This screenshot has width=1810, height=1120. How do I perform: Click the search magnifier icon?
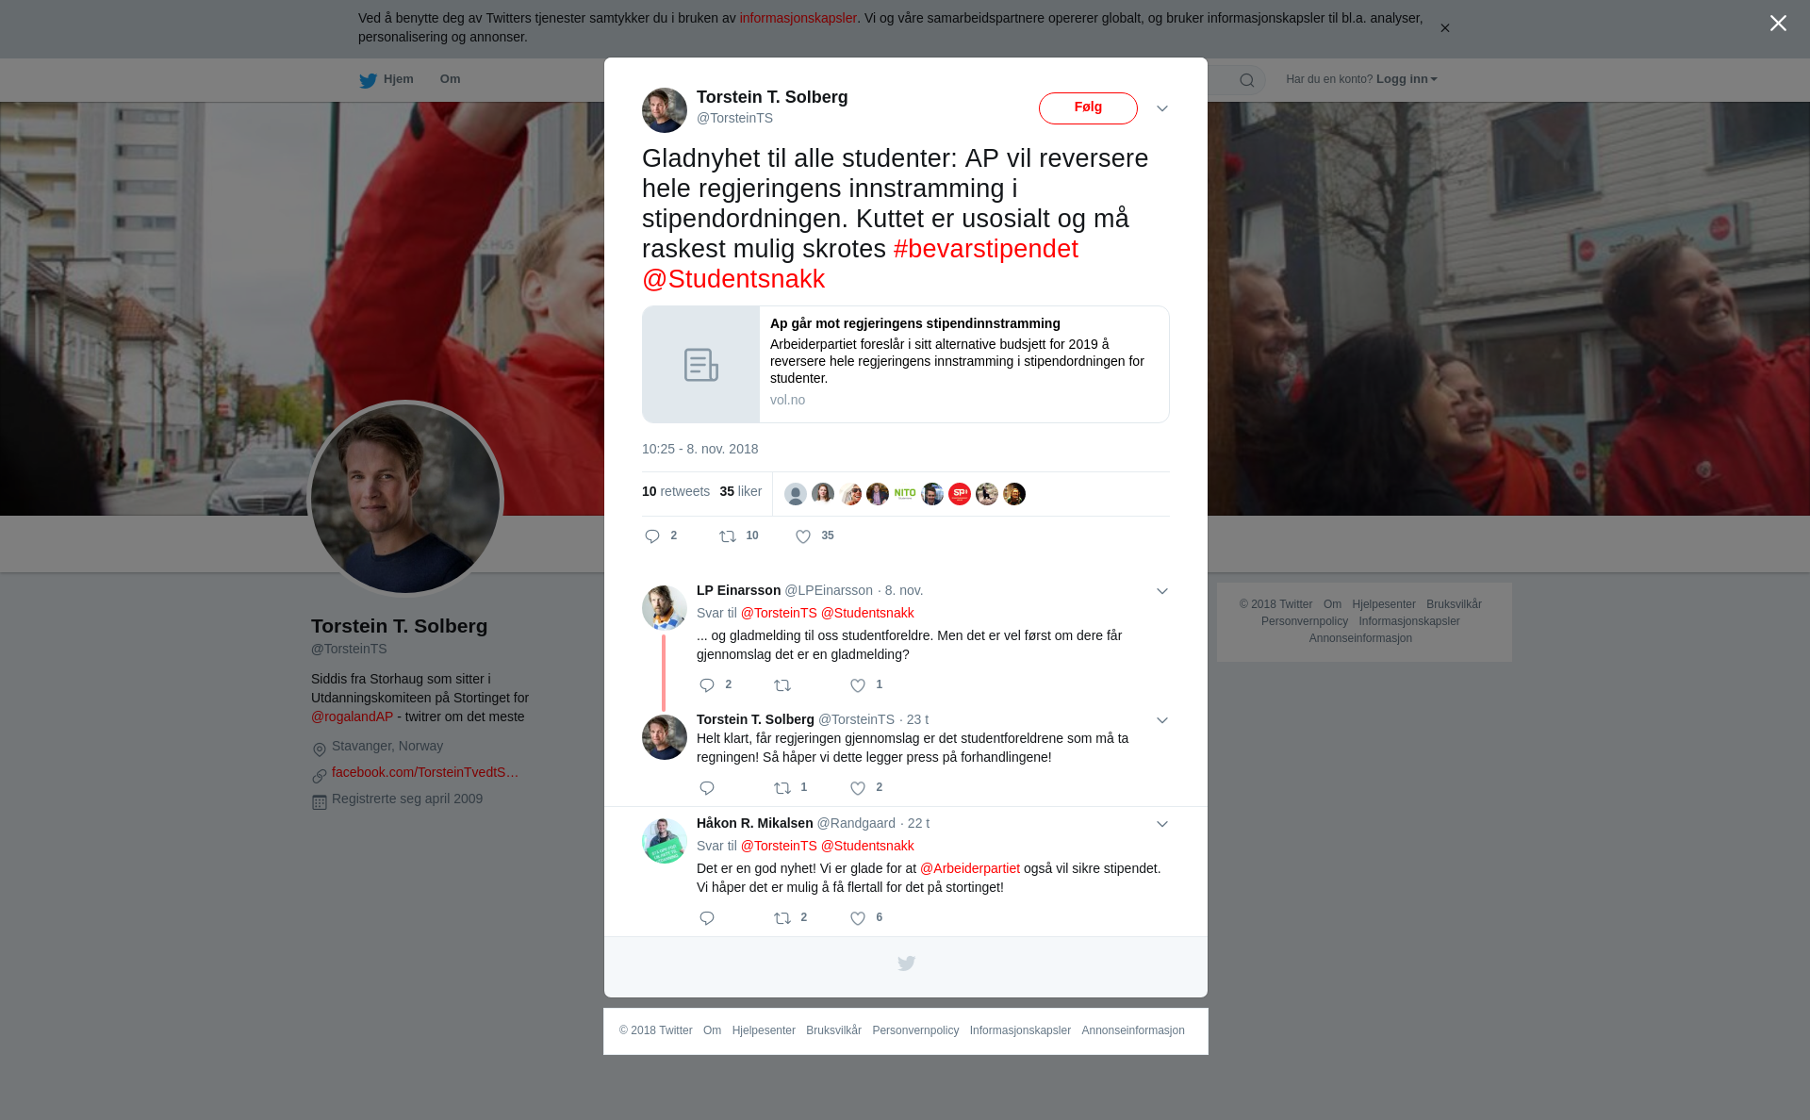pos(1247,80)
